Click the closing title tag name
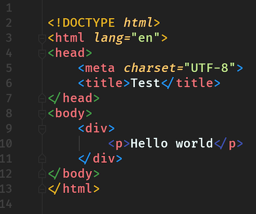The height and width of the screenshot is (214, 256). coord(194,83)
